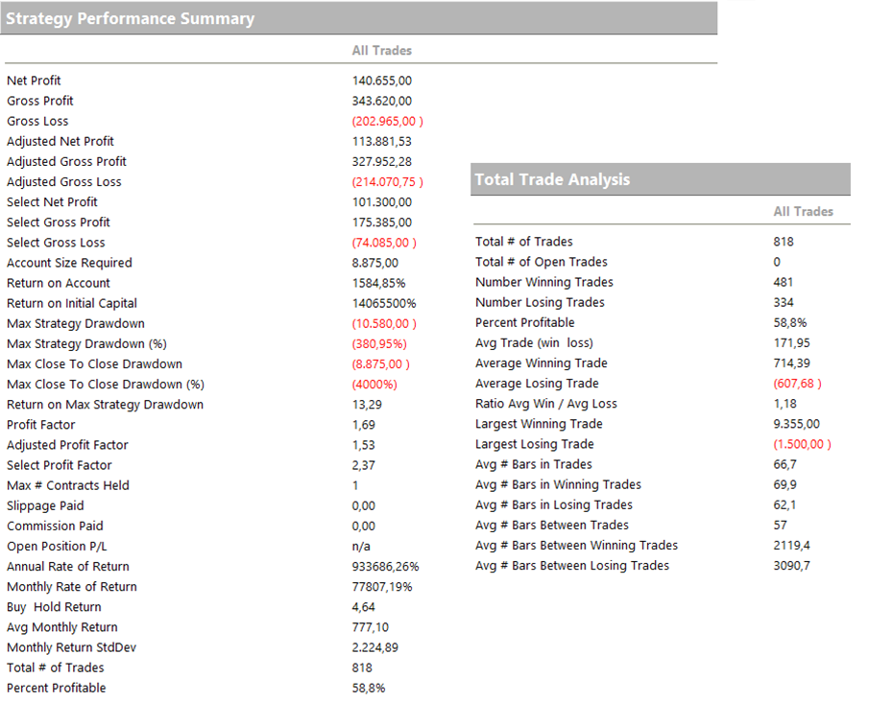Click the red Gross Loss value

coord(386,121)
